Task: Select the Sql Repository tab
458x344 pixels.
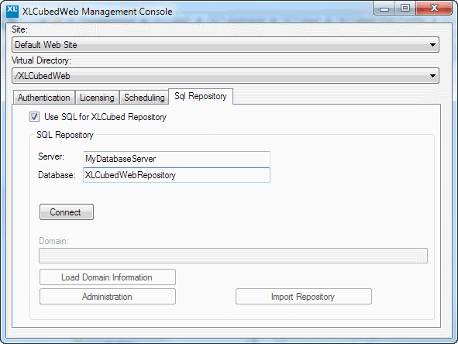Action: (201, 96)
